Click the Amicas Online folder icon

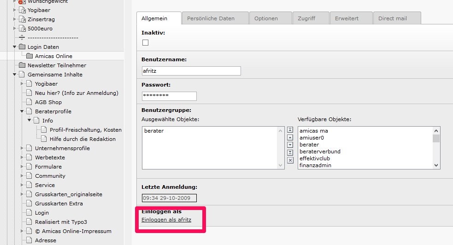[x=29, y=56]
